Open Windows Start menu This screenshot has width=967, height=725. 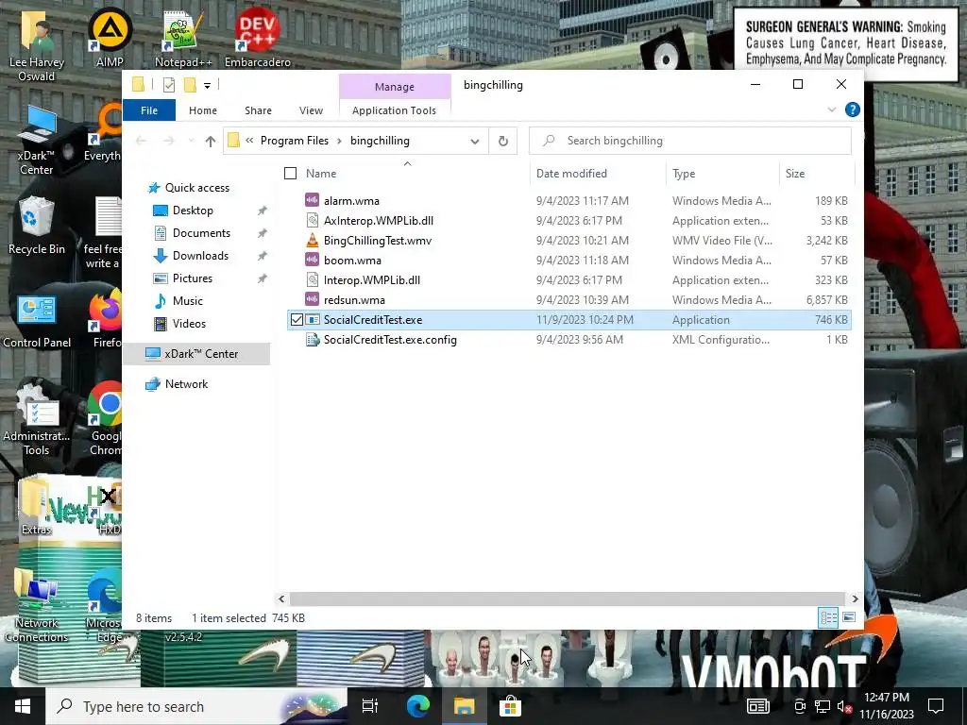[x=23, y=706]
